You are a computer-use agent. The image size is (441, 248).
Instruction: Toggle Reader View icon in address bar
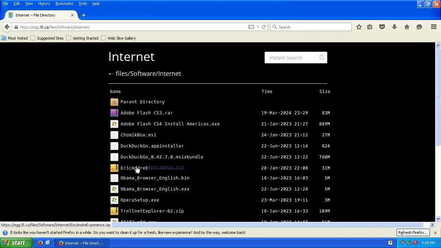coord(251,27)
